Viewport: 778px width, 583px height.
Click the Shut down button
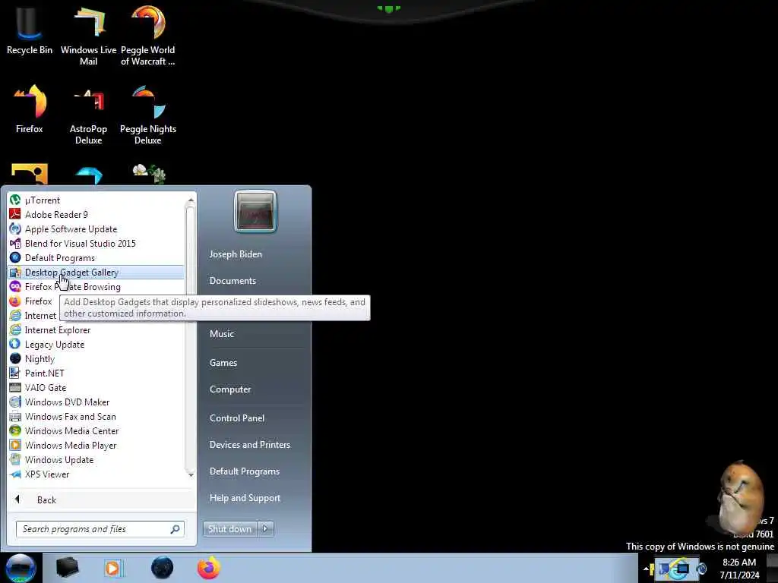[230, 529]
